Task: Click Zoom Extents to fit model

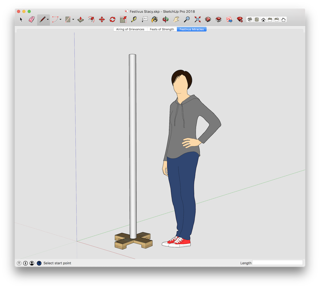Action: [197, 19]
